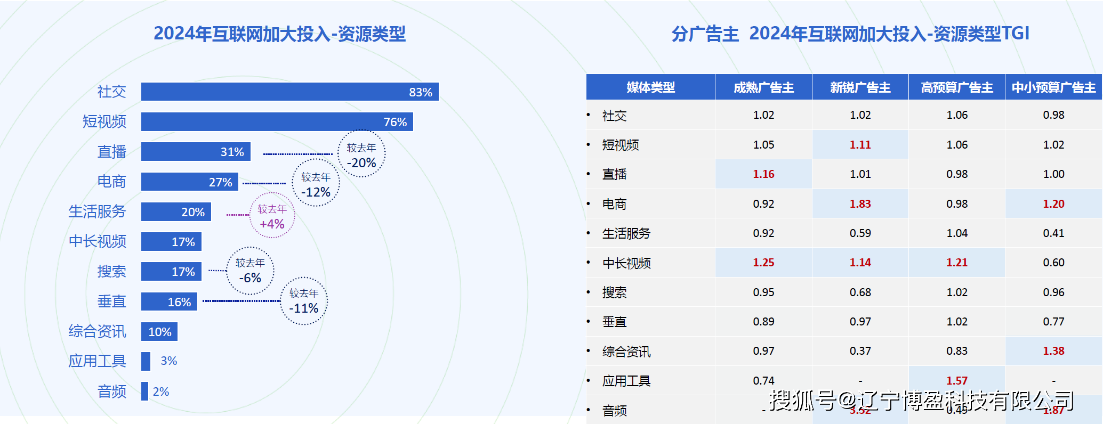Click the 媒体类型 table header
The height and width of the screenshot is (424, 1103).
[650, 87]
